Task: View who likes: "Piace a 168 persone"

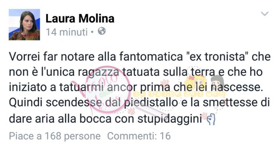Action: tap(55, 136)
